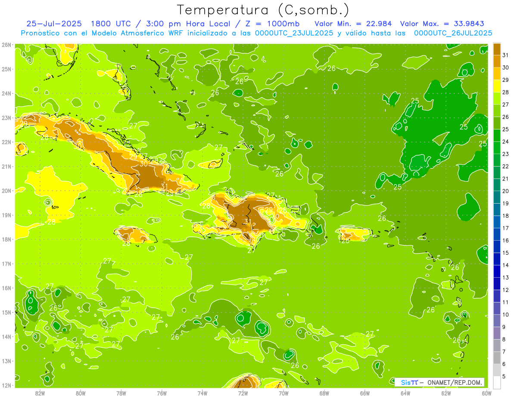
Task: Click the 14N latitude axis label
Action: coord(6,337)
